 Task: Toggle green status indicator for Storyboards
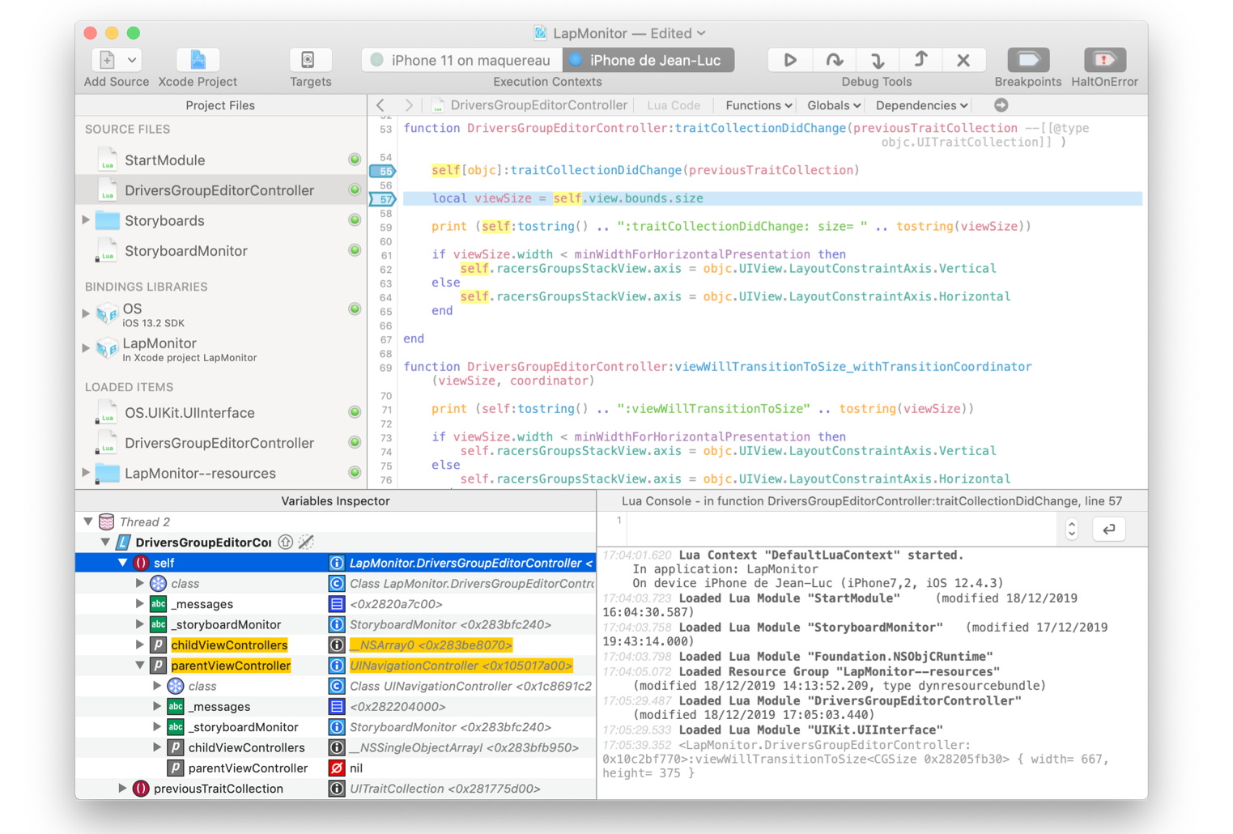point(355,220)
